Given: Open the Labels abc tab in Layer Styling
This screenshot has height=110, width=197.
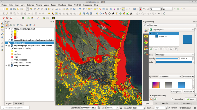Looking at the screenshot, I should [146, 36].
